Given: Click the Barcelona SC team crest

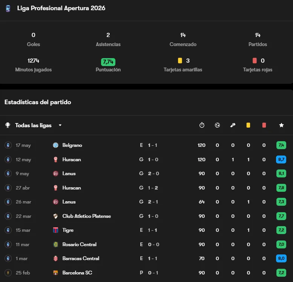Looking at the screenshot, I should [x=55, y=273].
